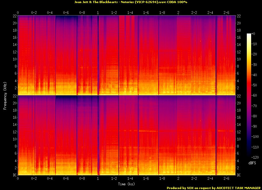Image resolution: width=262 pixels, height=190 pixels.
Task: Click the '2•6' tick on bottom time axis
Action: pyautogui.click(x=226, y=179)
